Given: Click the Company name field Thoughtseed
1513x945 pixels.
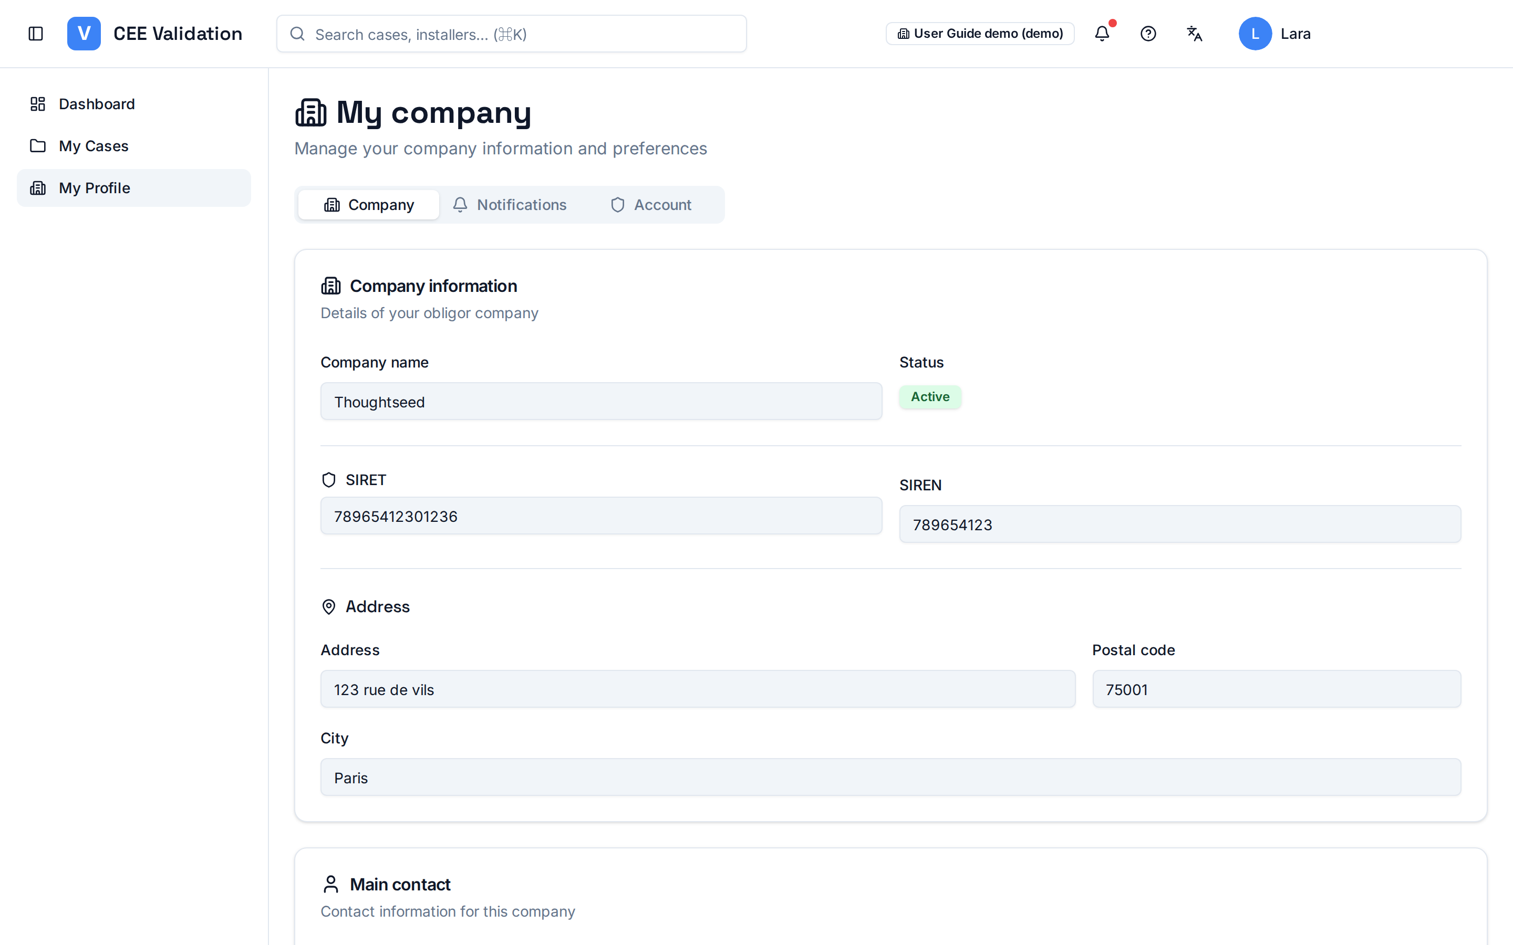Looking at the screenshot, I should (602, 401).
